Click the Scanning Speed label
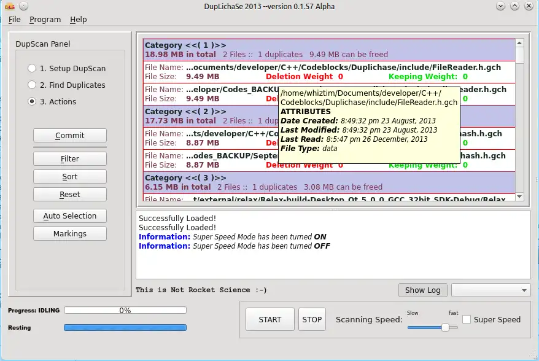 click(369, 319)
